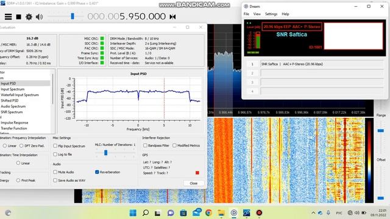Select the First Peak radio button

tap(18, 180)
